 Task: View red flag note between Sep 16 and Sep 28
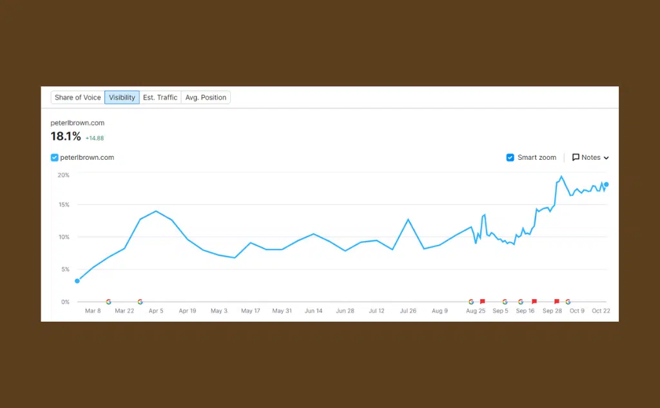[534, 302]
